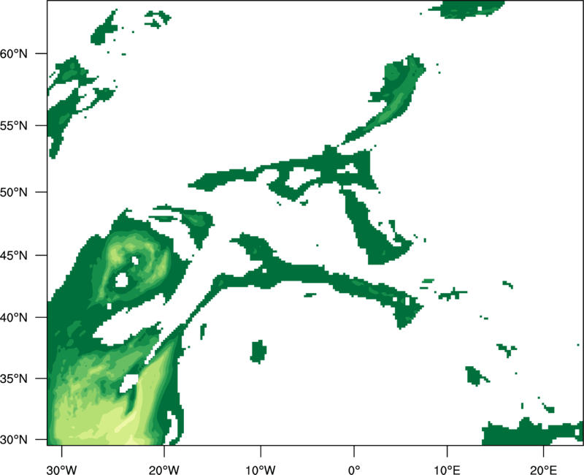Image resolution: width=584 pixels, height=475 pixels.
Task: Click the 30°N latitude label
Action: (14, 440)
